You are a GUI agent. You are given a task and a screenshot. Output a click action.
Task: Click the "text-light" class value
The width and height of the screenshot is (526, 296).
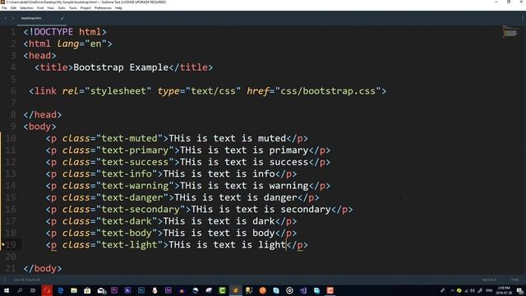pos(130,245)
